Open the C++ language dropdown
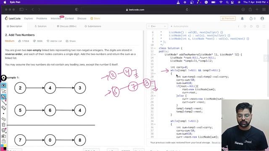 pyautogui.click(x=157, y=26)
